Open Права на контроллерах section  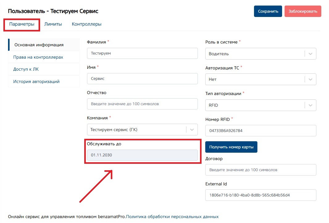click(x=38, y=57)
